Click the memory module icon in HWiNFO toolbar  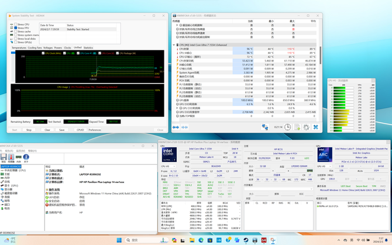point(19,157)
